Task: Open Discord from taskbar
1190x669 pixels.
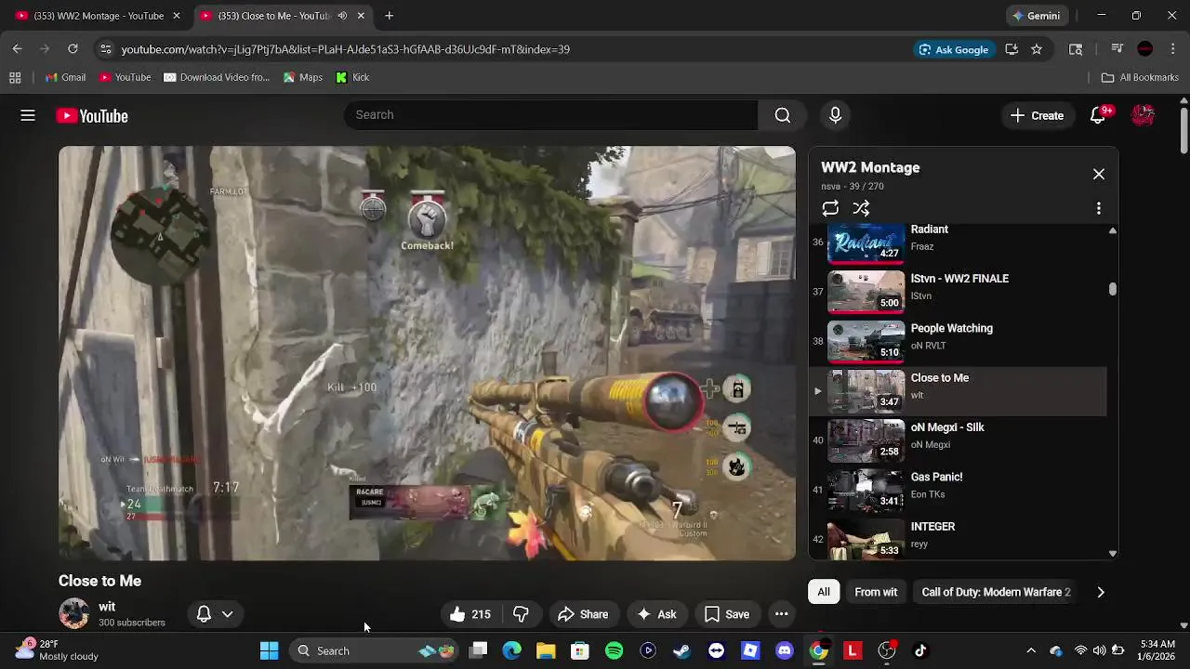Action: pyautogui.click(x=785, y=650)
